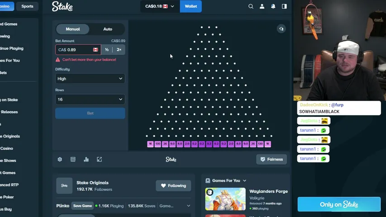Open New Releases sidebar item
This screenshot has height=217, width=386.
coord(9,112)
